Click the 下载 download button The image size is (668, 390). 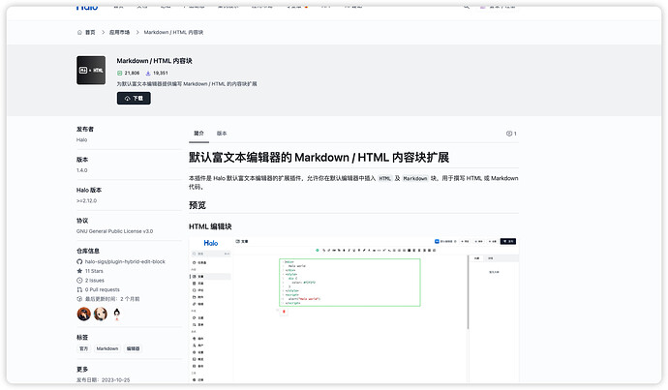[x=134, y=99]
